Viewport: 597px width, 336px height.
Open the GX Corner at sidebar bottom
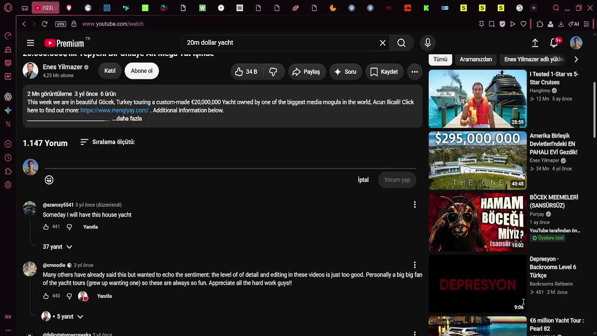(8, 316)
